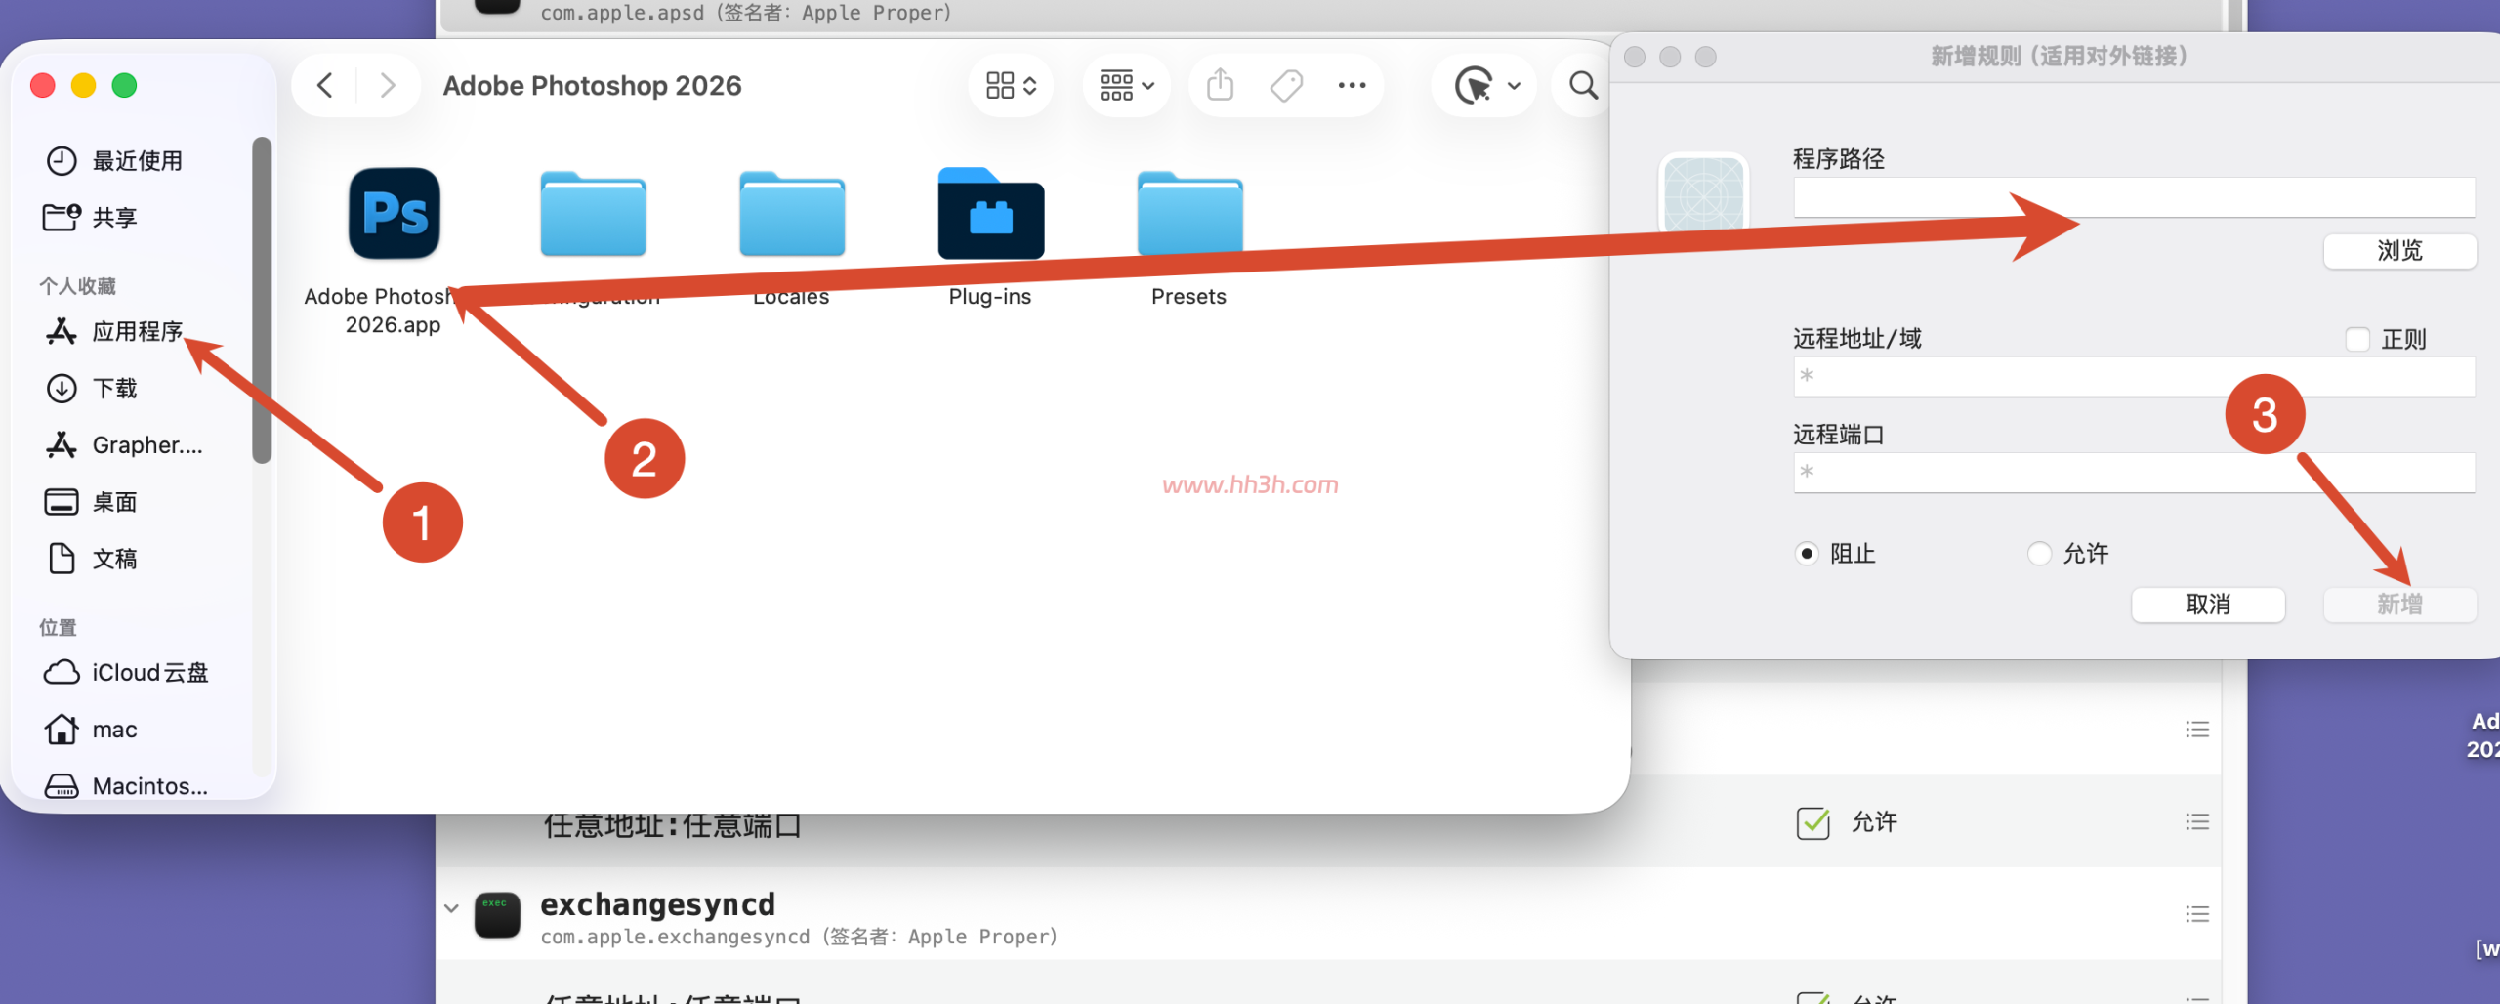Click the 'exchangesyncd' process name

click(x=658, y=904)
